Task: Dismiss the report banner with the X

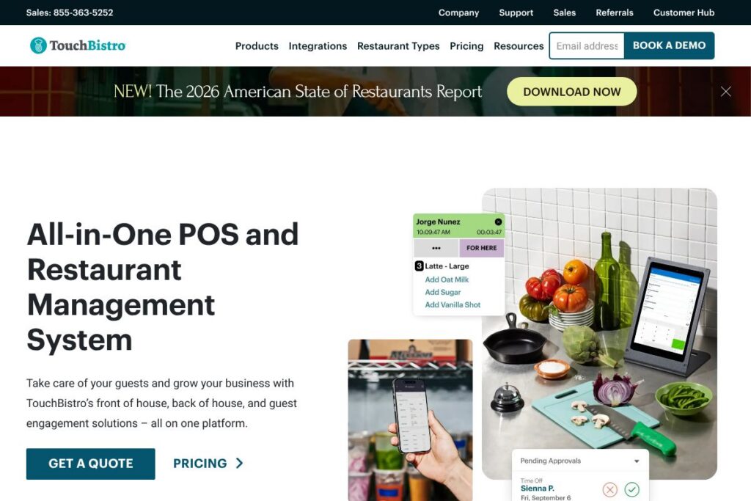Action: [x=725, y=92]
